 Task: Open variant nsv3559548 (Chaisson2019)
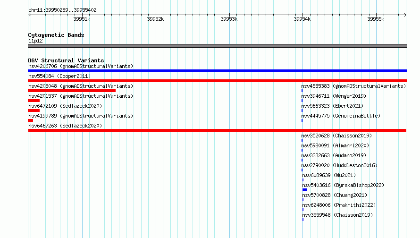click(x=337, y=215)
